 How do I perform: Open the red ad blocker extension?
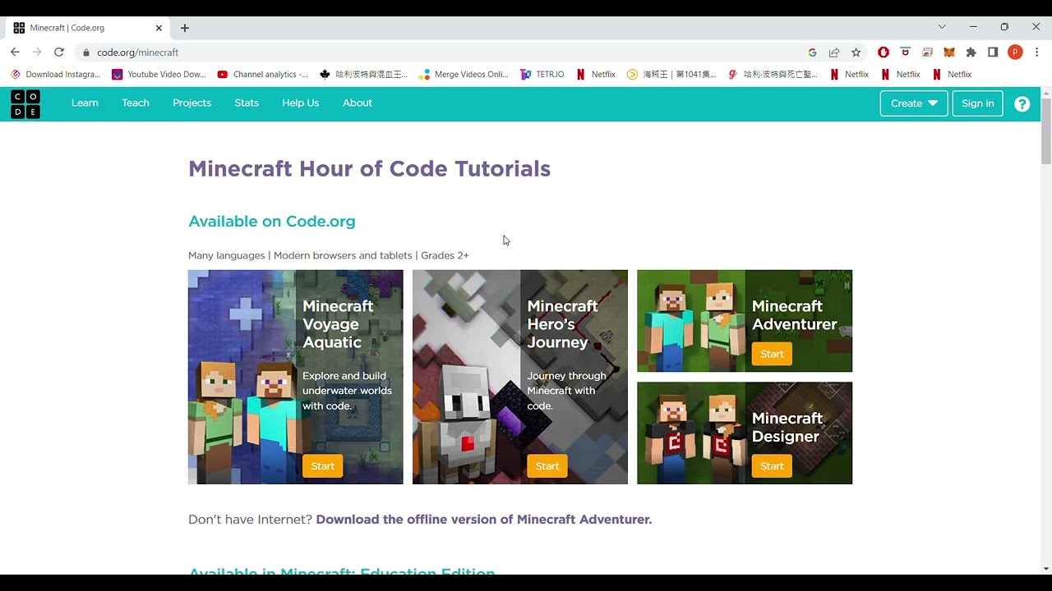[884, 53]
